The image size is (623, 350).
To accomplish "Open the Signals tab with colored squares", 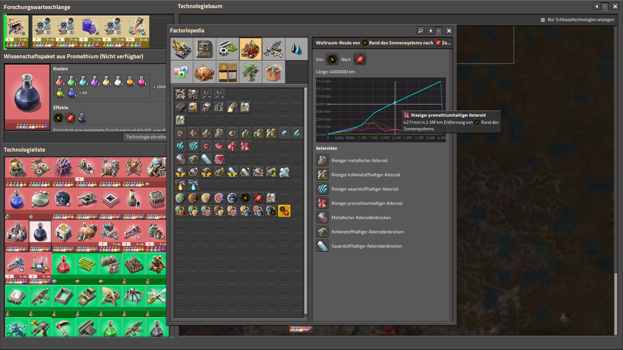I will click(181, 72).
